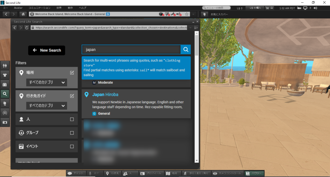Viewport: 330px width, 177px height.
Task: Open 行き先 from the bottom toolbar
Action: 112,173
